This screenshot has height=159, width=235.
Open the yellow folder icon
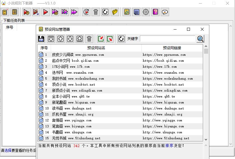(x=115, y=12)
